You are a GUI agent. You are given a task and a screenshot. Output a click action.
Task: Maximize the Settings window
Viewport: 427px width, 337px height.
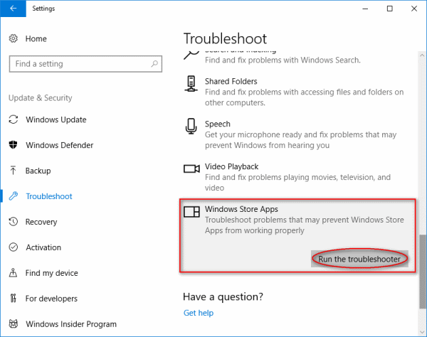tap(390, 9)
